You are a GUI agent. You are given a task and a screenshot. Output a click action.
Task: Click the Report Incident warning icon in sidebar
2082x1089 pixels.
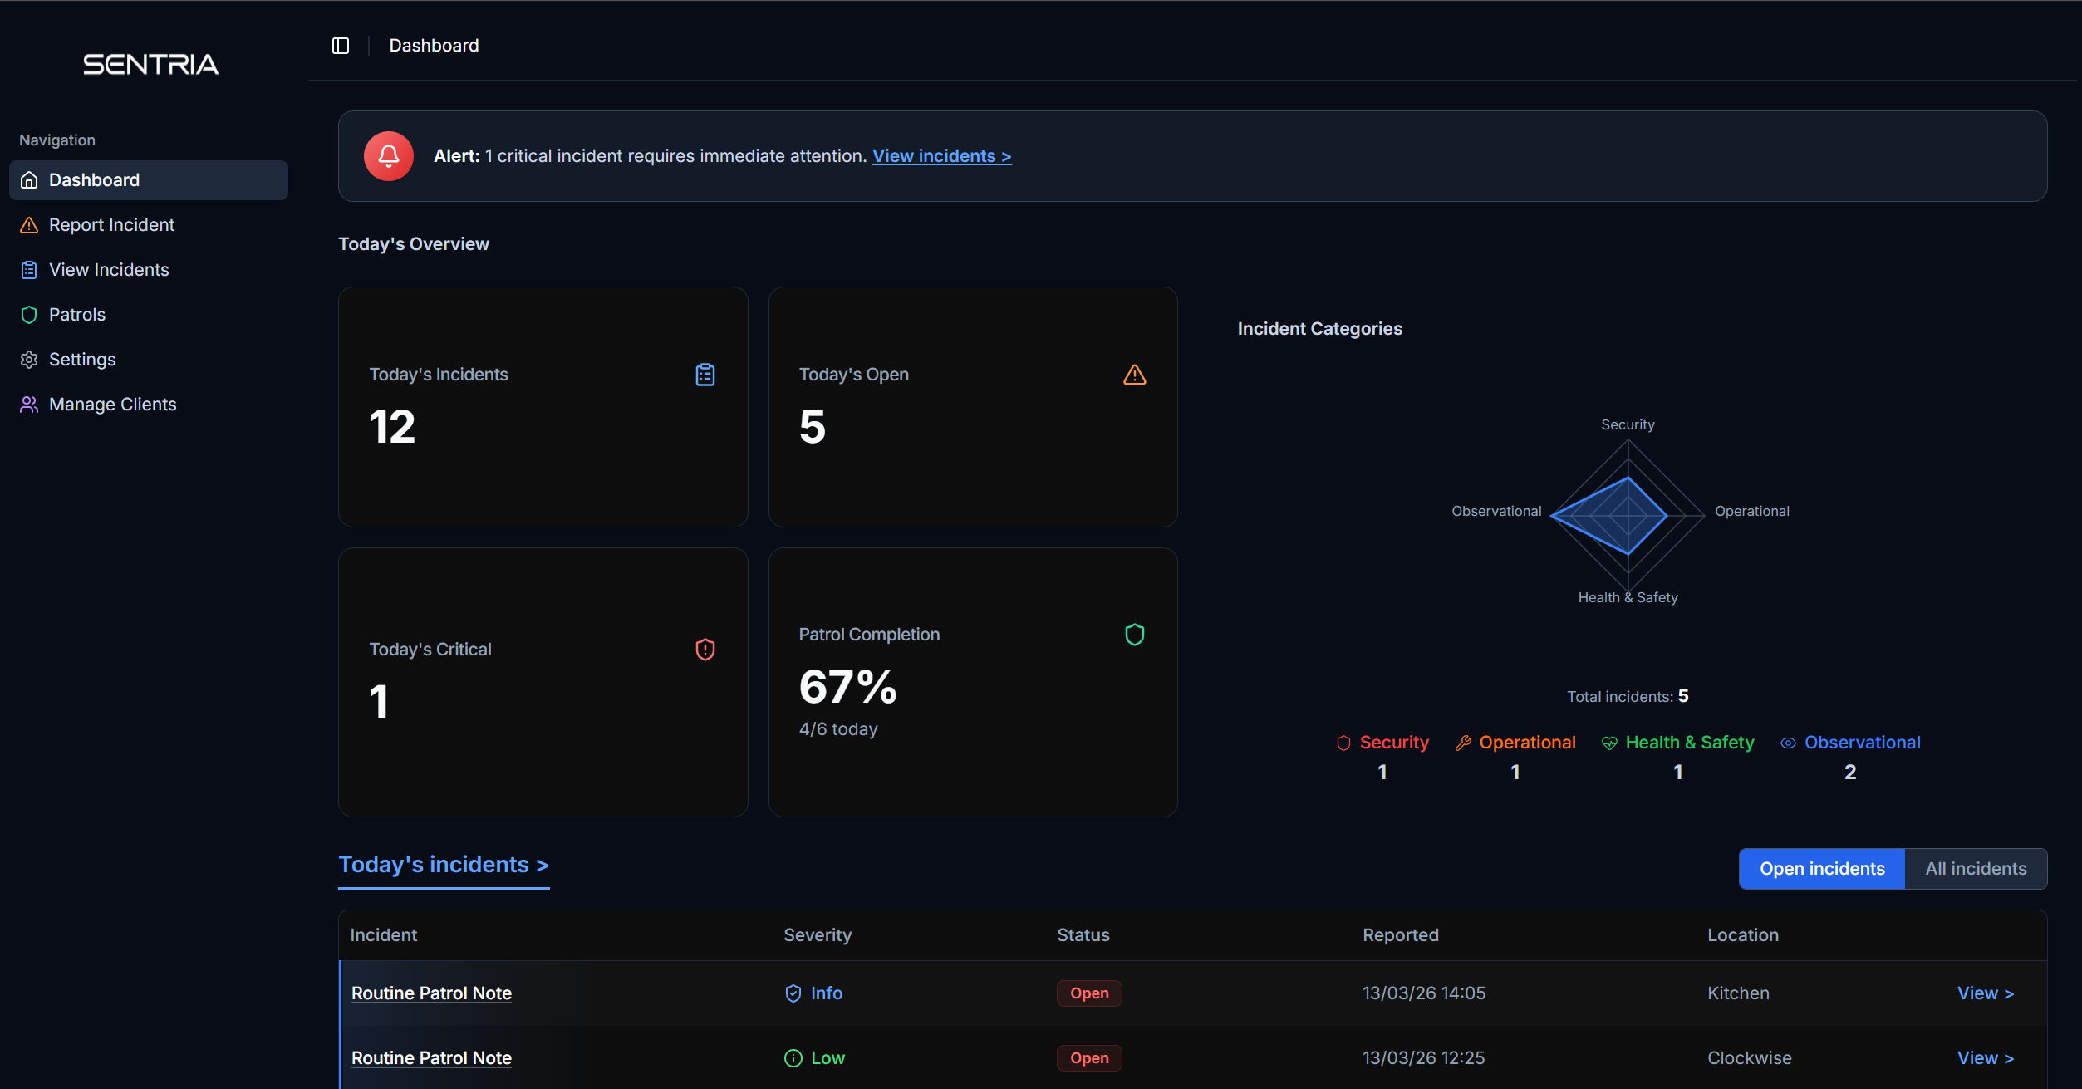29,225
